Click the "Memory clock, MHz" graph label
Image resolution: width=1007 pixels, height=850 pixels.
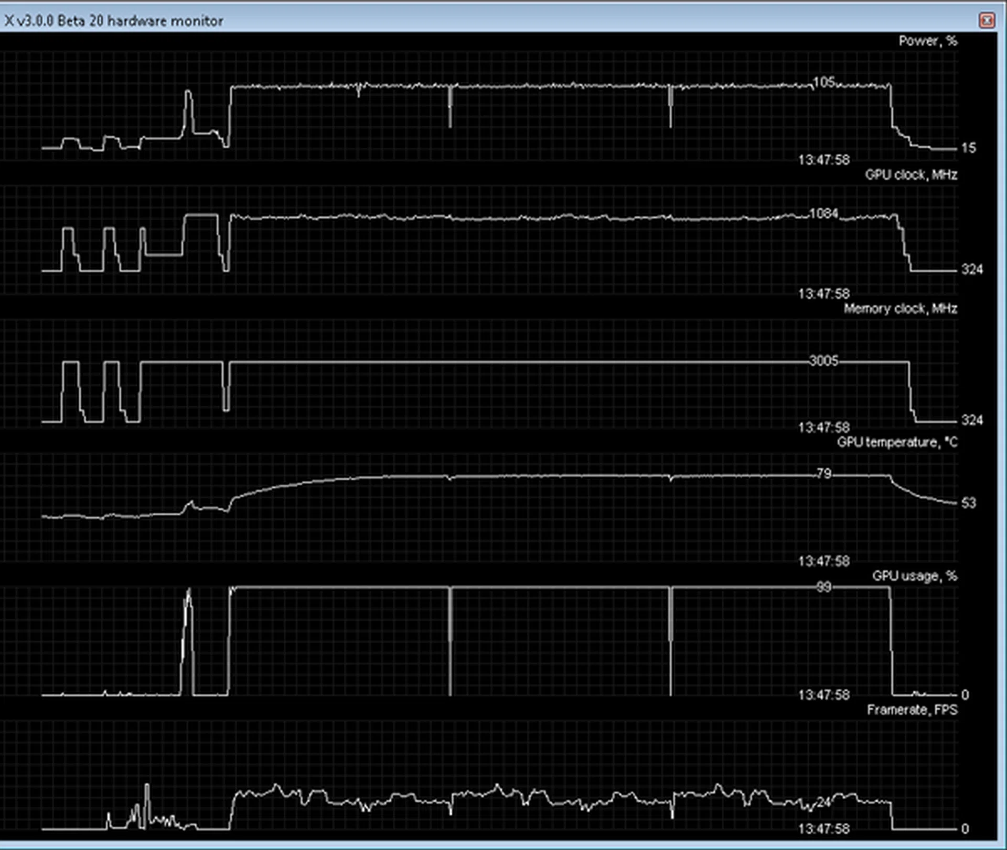point(900,309)
